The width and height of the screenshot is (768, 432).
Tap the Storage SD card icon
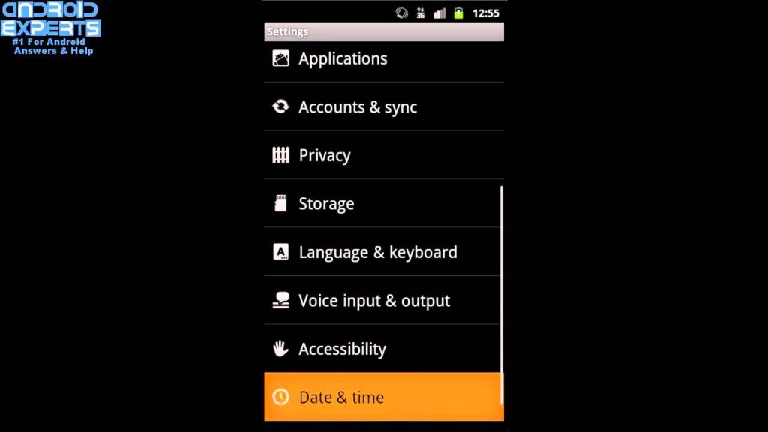click(x=280, y=203)
